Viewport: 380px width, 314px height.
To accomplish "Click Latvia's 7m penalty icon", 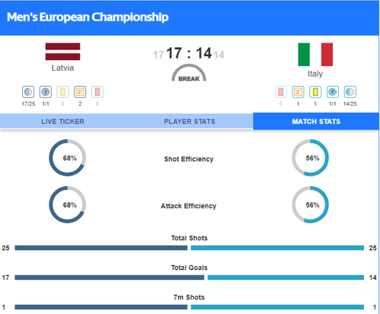I will tap(46, 92).
